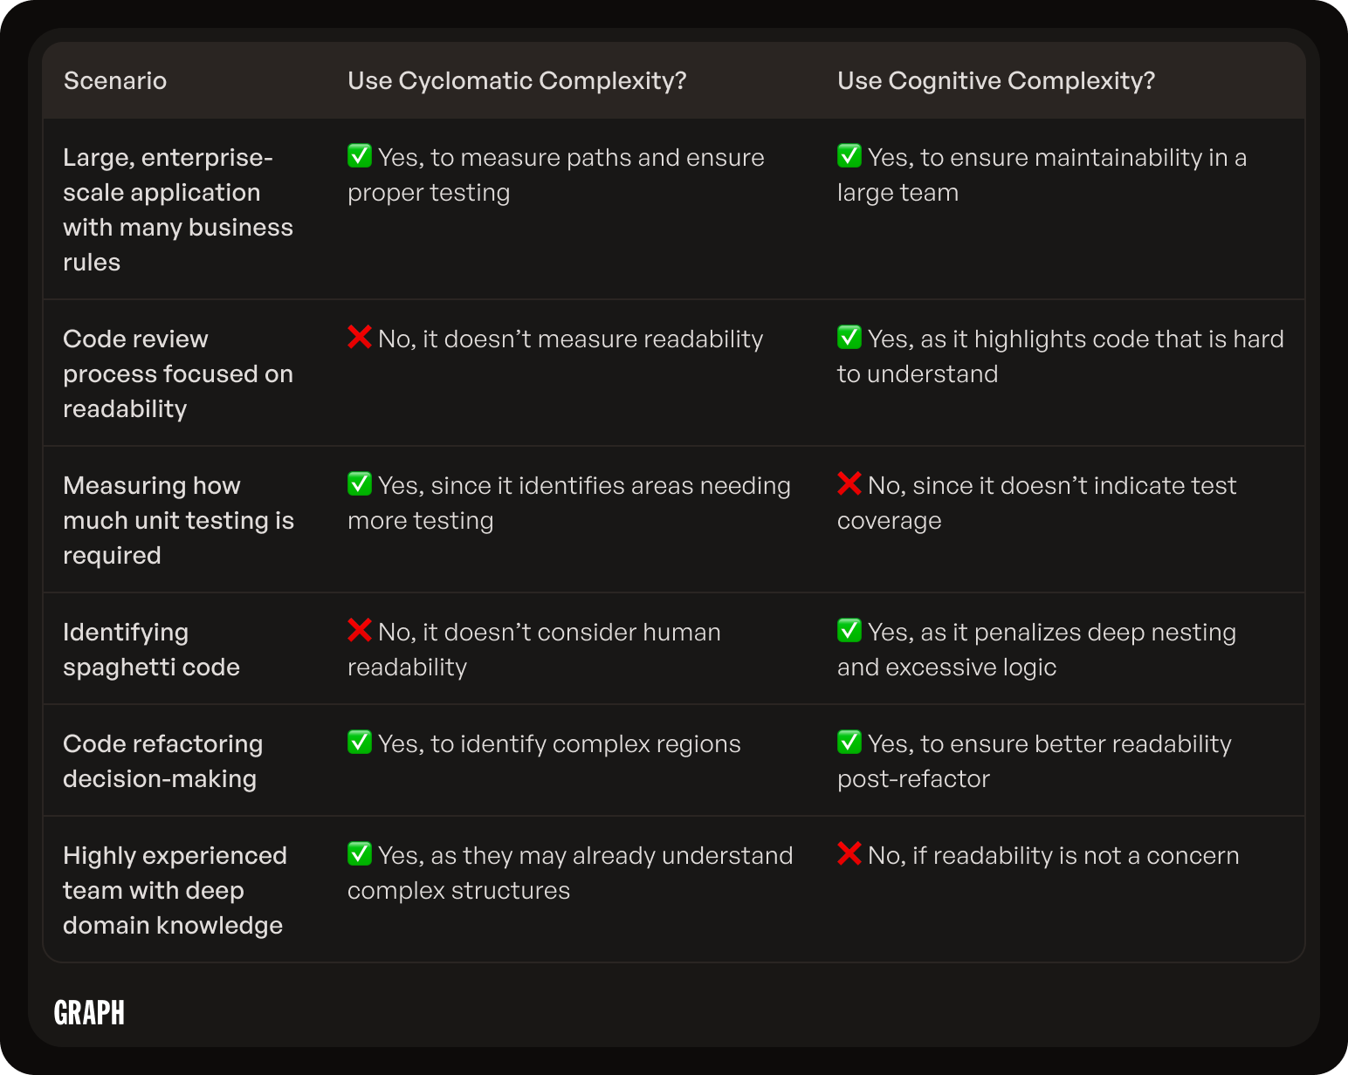1348x1075 pixels.
Task: Select the 'Scenario' column header
Action: [x=115, y=80]
